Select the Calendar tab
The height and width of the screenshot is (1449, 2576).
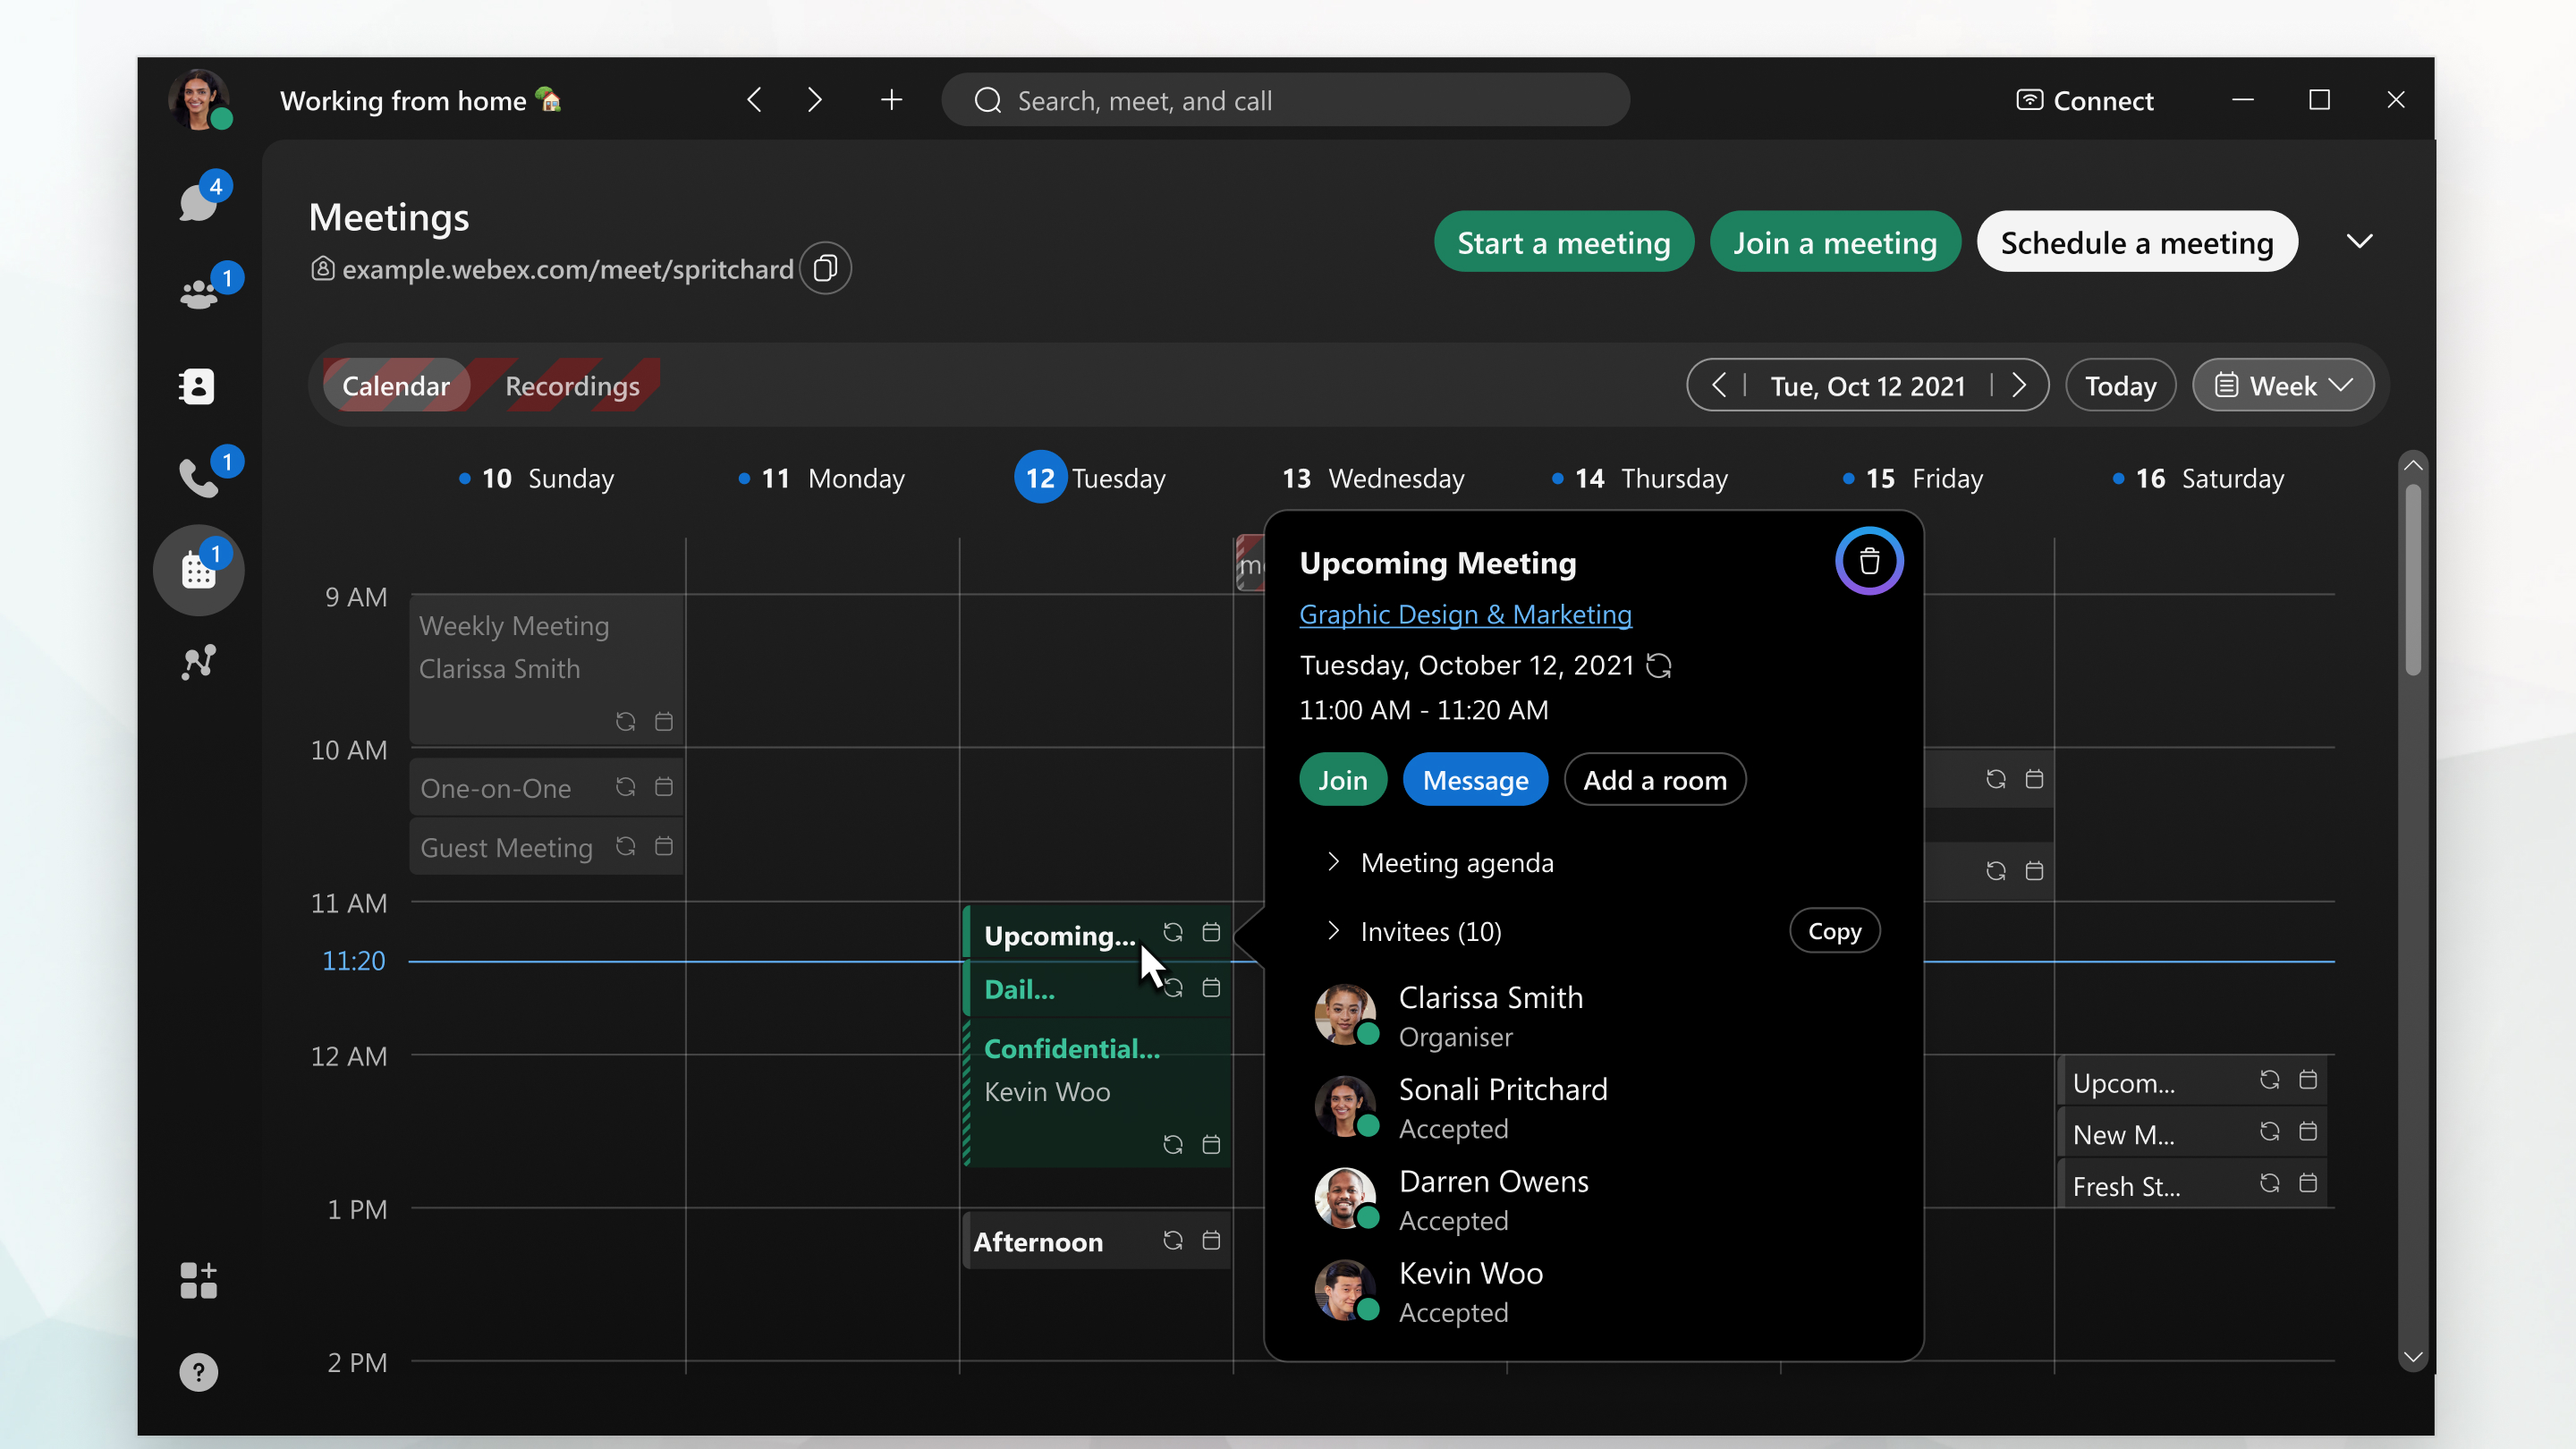click(x=396, y=386)
